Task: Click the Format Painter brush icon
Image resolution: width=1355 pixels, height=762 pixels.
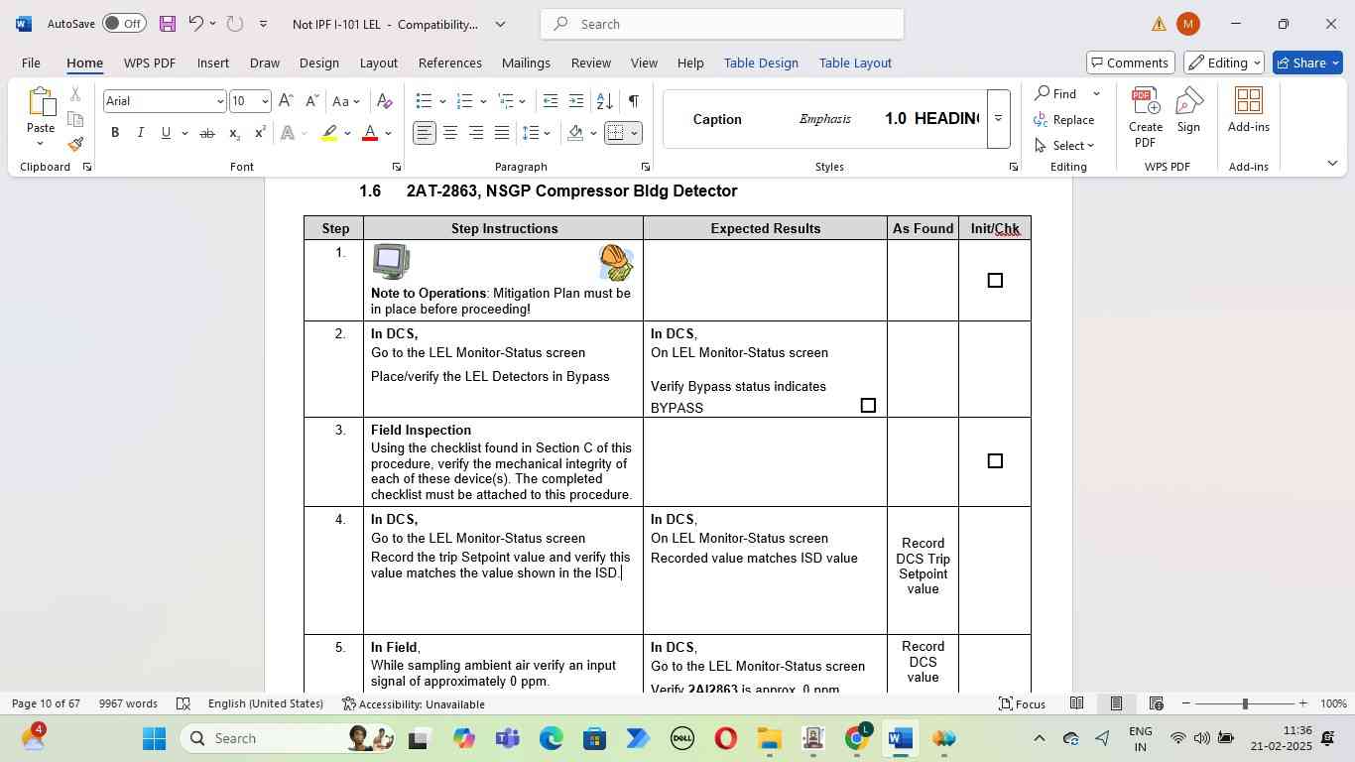Action: [x=75, y=145]
